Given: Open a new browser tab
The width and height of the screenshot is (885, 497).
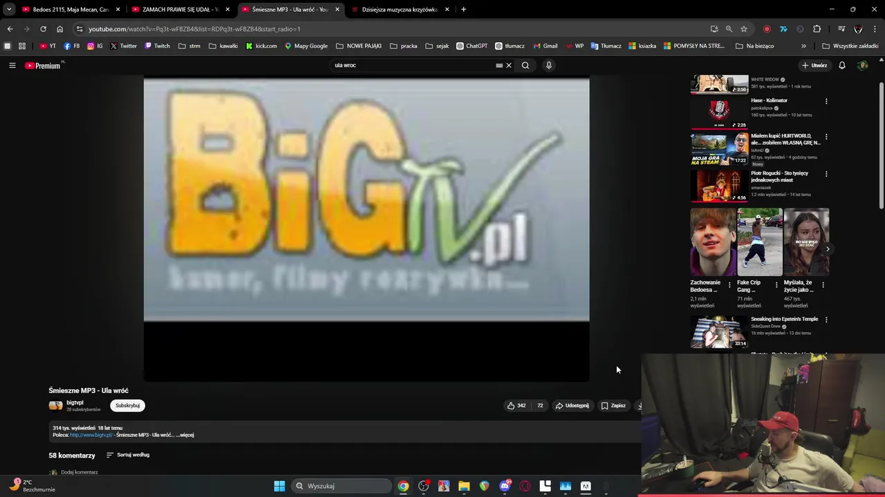Looking at the screenshot, I should point(463,10).
